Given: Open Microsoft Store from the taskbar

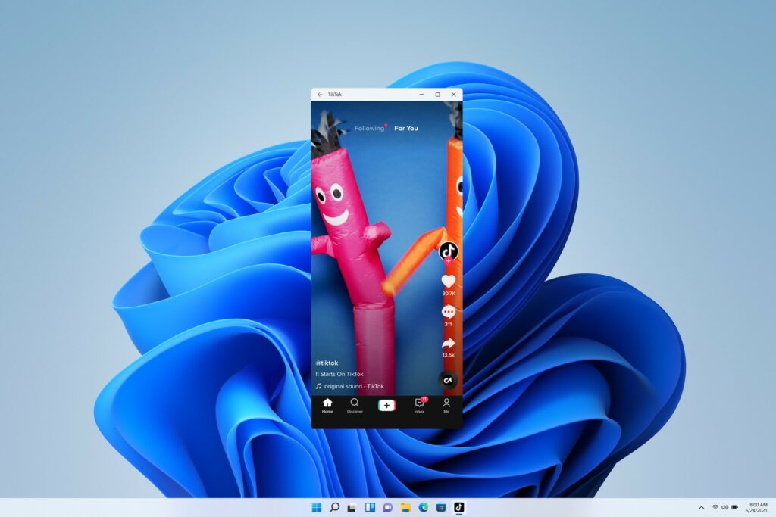Looking at the screenshot, I should 441,507.
